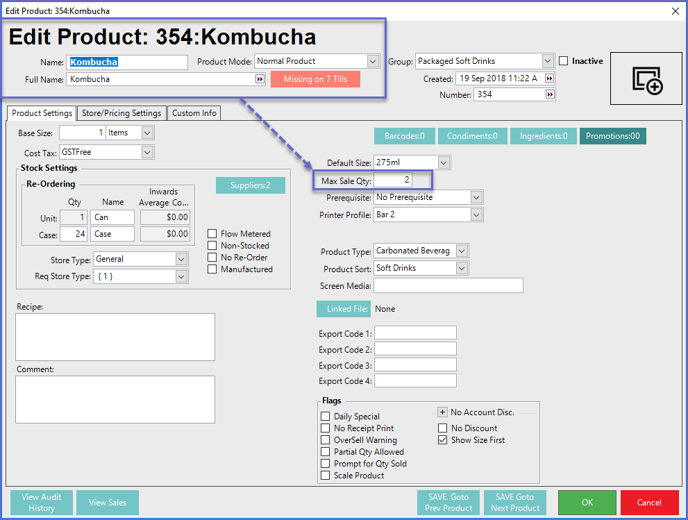Expand the Default Size dropdown
Viewport: 688px width, 520px height.
444,162
